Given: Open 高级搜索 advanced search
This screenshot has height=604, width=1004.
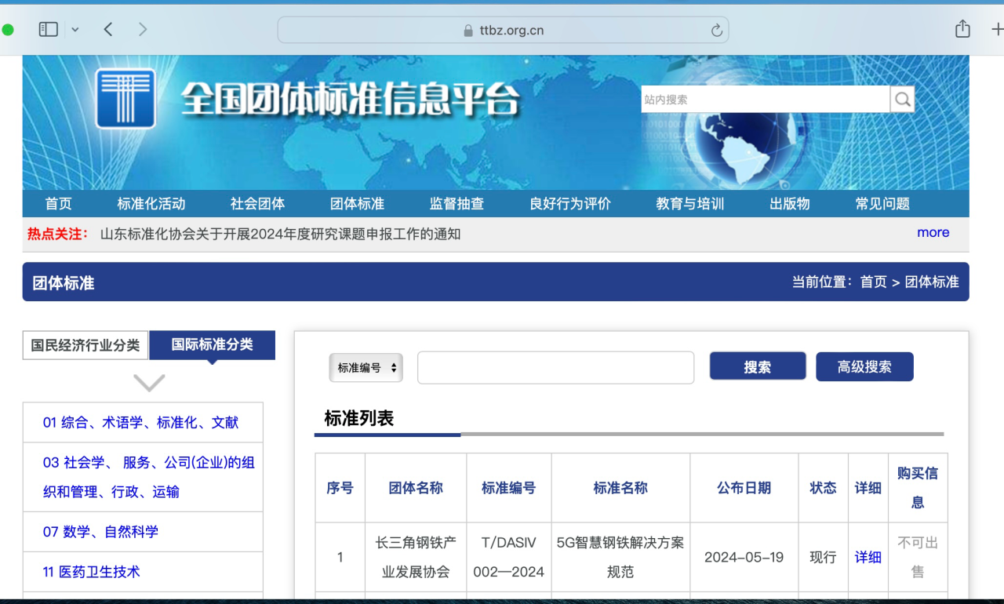Looking at the screenshot, I should (864, 367).
